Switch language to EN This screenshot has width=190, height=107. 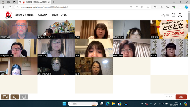[167, 15]
